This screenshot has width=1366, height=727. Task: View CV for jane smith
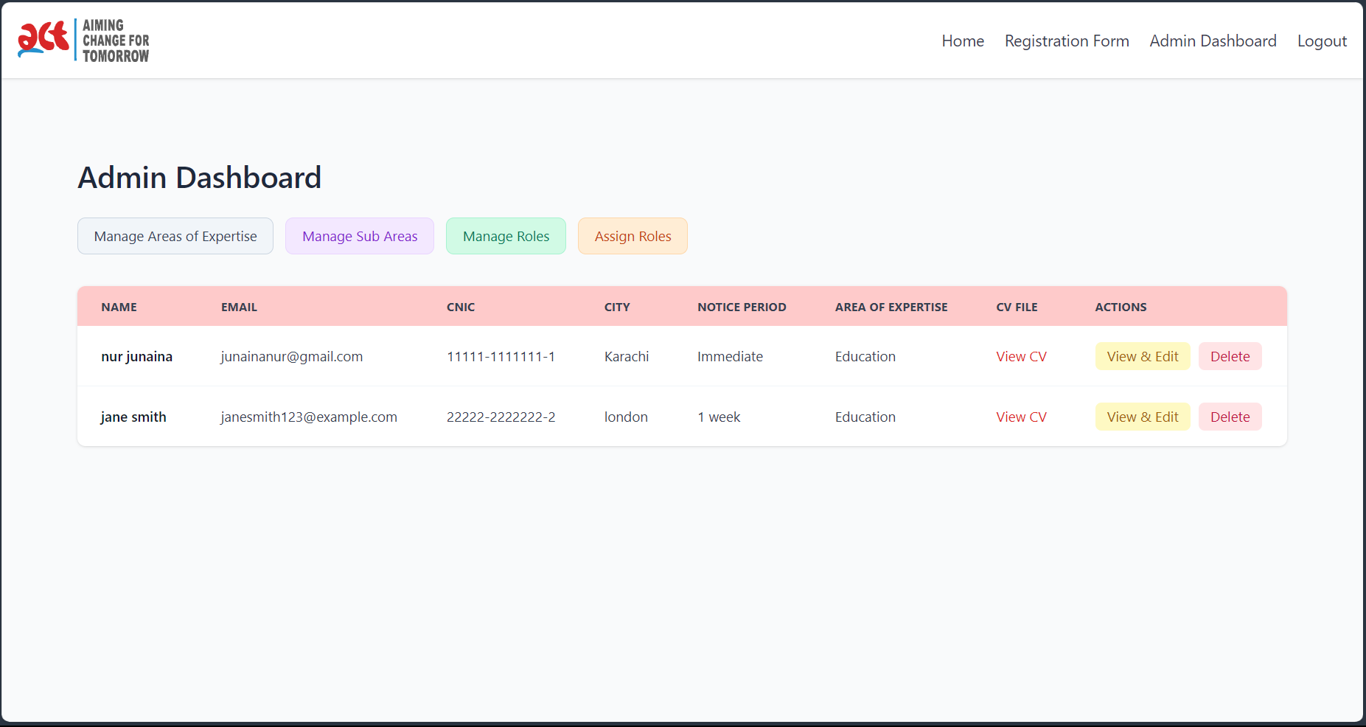pyautogui.click(x=1021, y=417)
